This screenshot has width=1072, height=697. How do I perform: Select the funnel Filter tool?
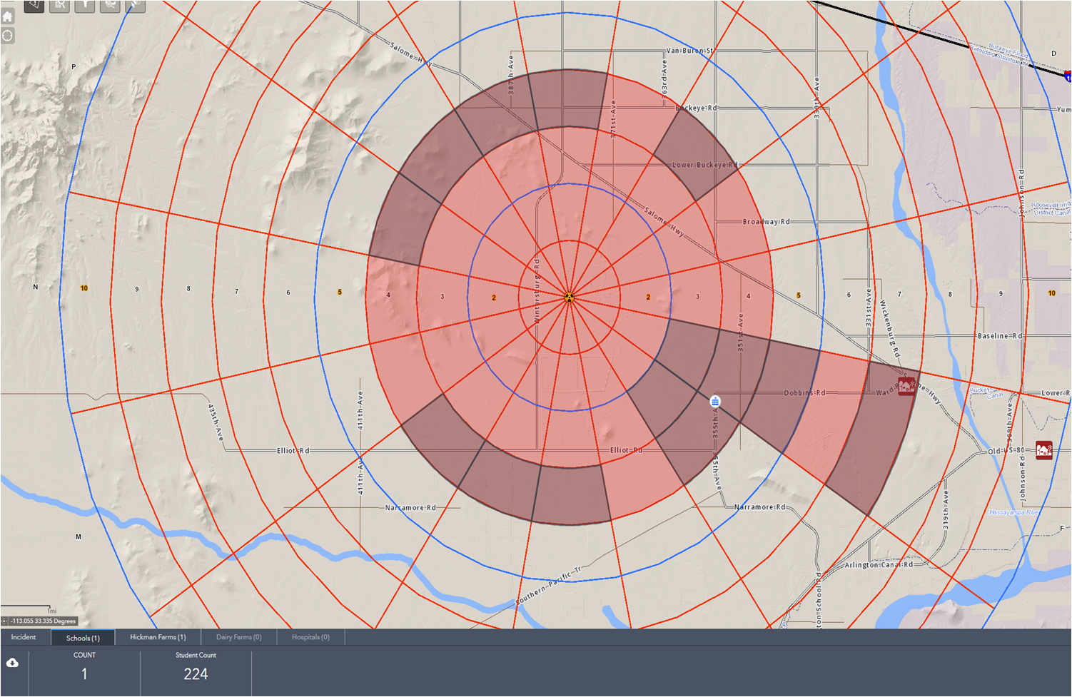click(85, 5)
